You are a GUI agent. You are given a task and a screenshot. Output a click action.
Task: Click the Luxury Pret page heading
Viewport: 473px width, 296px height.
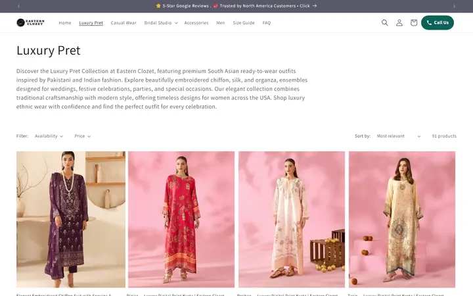tap(49, 51)
